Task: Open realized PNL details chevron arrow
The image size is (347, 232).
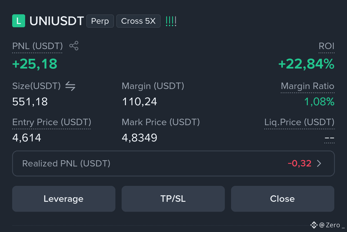Action: click(x=319, y=163)
